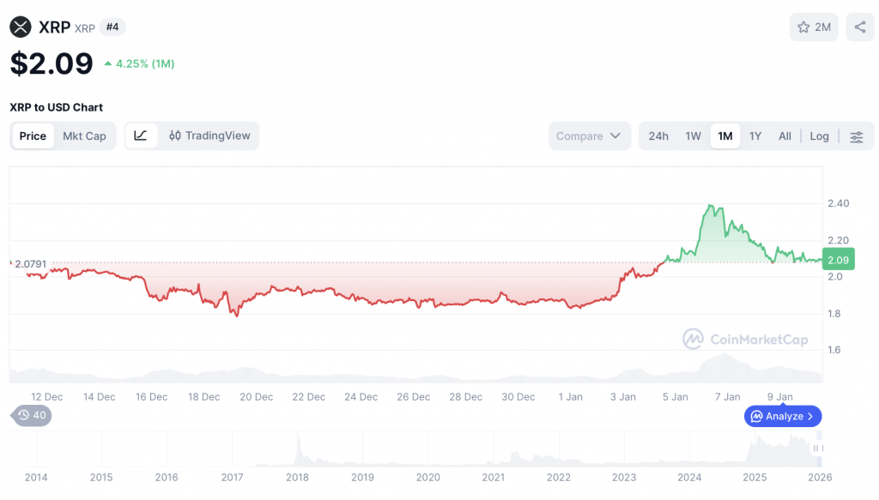879x500 pixels.
Task: Switch chart view to Mkt Cap
Action: coord(85,136)
